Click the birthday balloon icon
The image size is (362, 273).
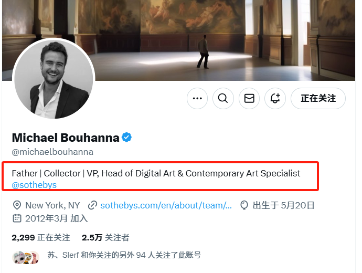point(244,205)
